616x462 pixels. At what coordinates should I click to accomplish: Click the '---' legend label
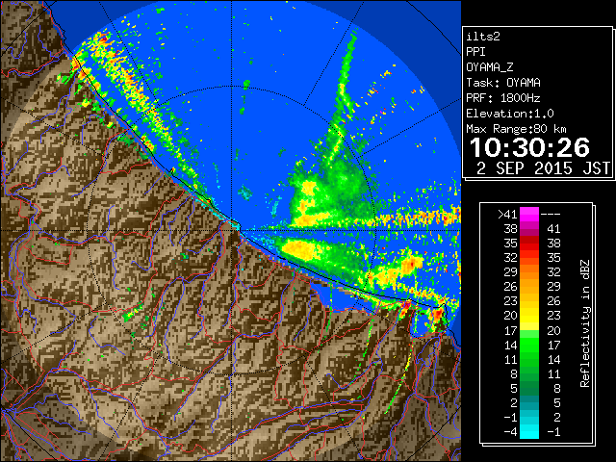click(x=551, y=215)
